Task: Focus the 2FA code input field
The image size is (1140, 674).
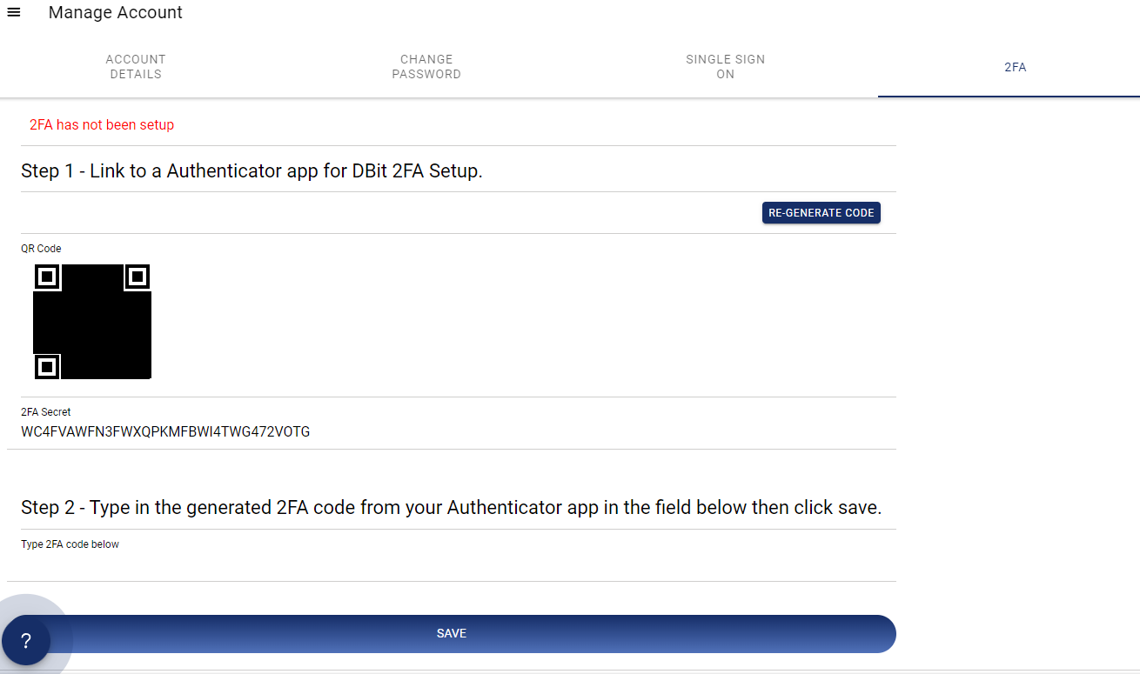Action: 452,565
